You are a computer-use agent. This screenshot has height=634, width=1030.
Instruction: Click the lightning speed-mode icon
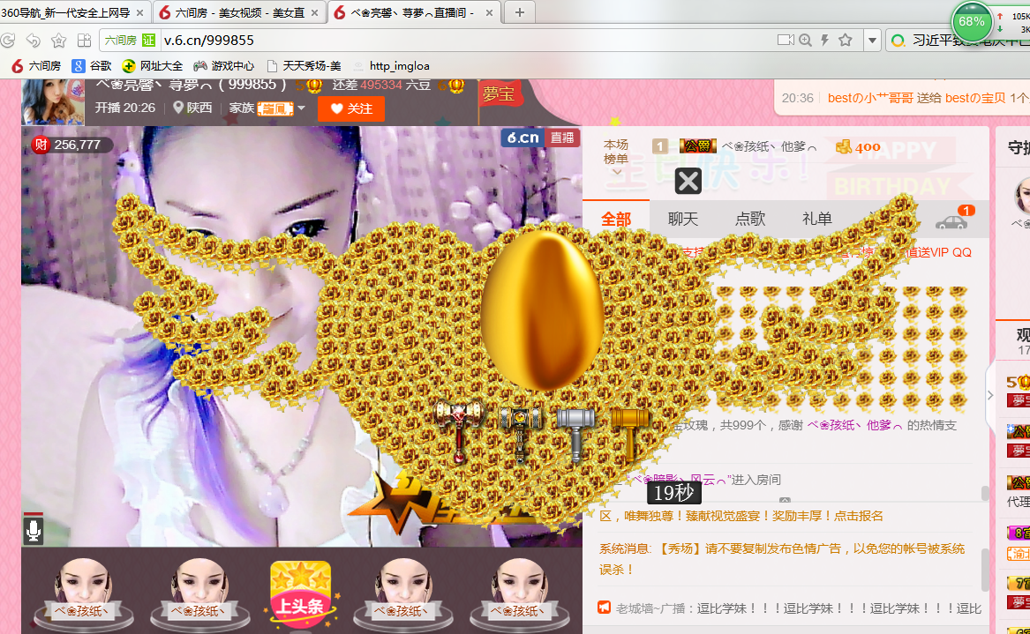point(825,40)
